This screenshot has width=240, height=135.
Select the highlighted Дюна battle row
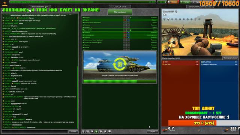[120, 30]
